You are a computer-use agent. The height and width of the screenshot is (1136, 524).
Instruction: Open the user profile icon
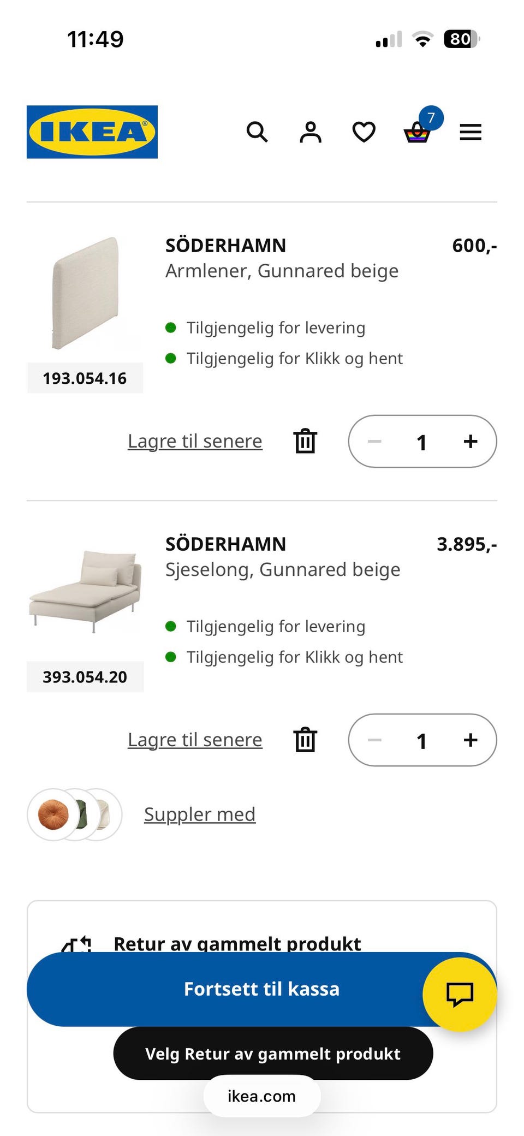[x=310, y=132]
